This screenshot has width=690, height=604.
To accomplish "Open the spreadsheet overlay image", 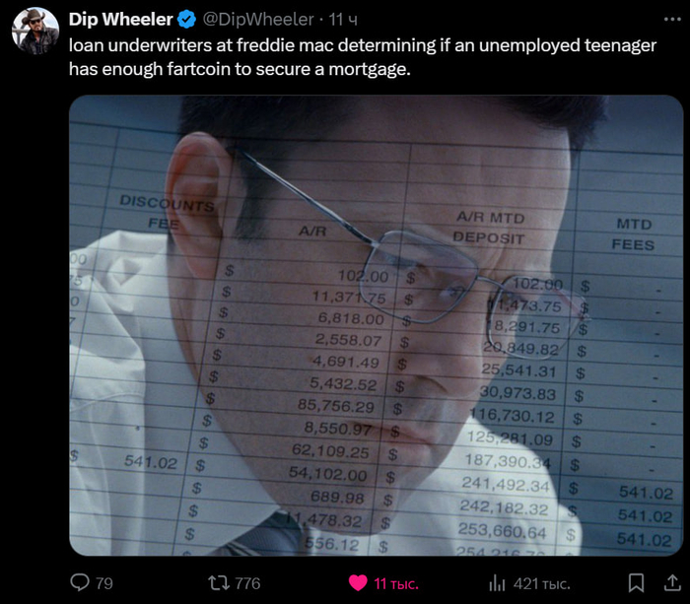I will (x=376, y=325).
